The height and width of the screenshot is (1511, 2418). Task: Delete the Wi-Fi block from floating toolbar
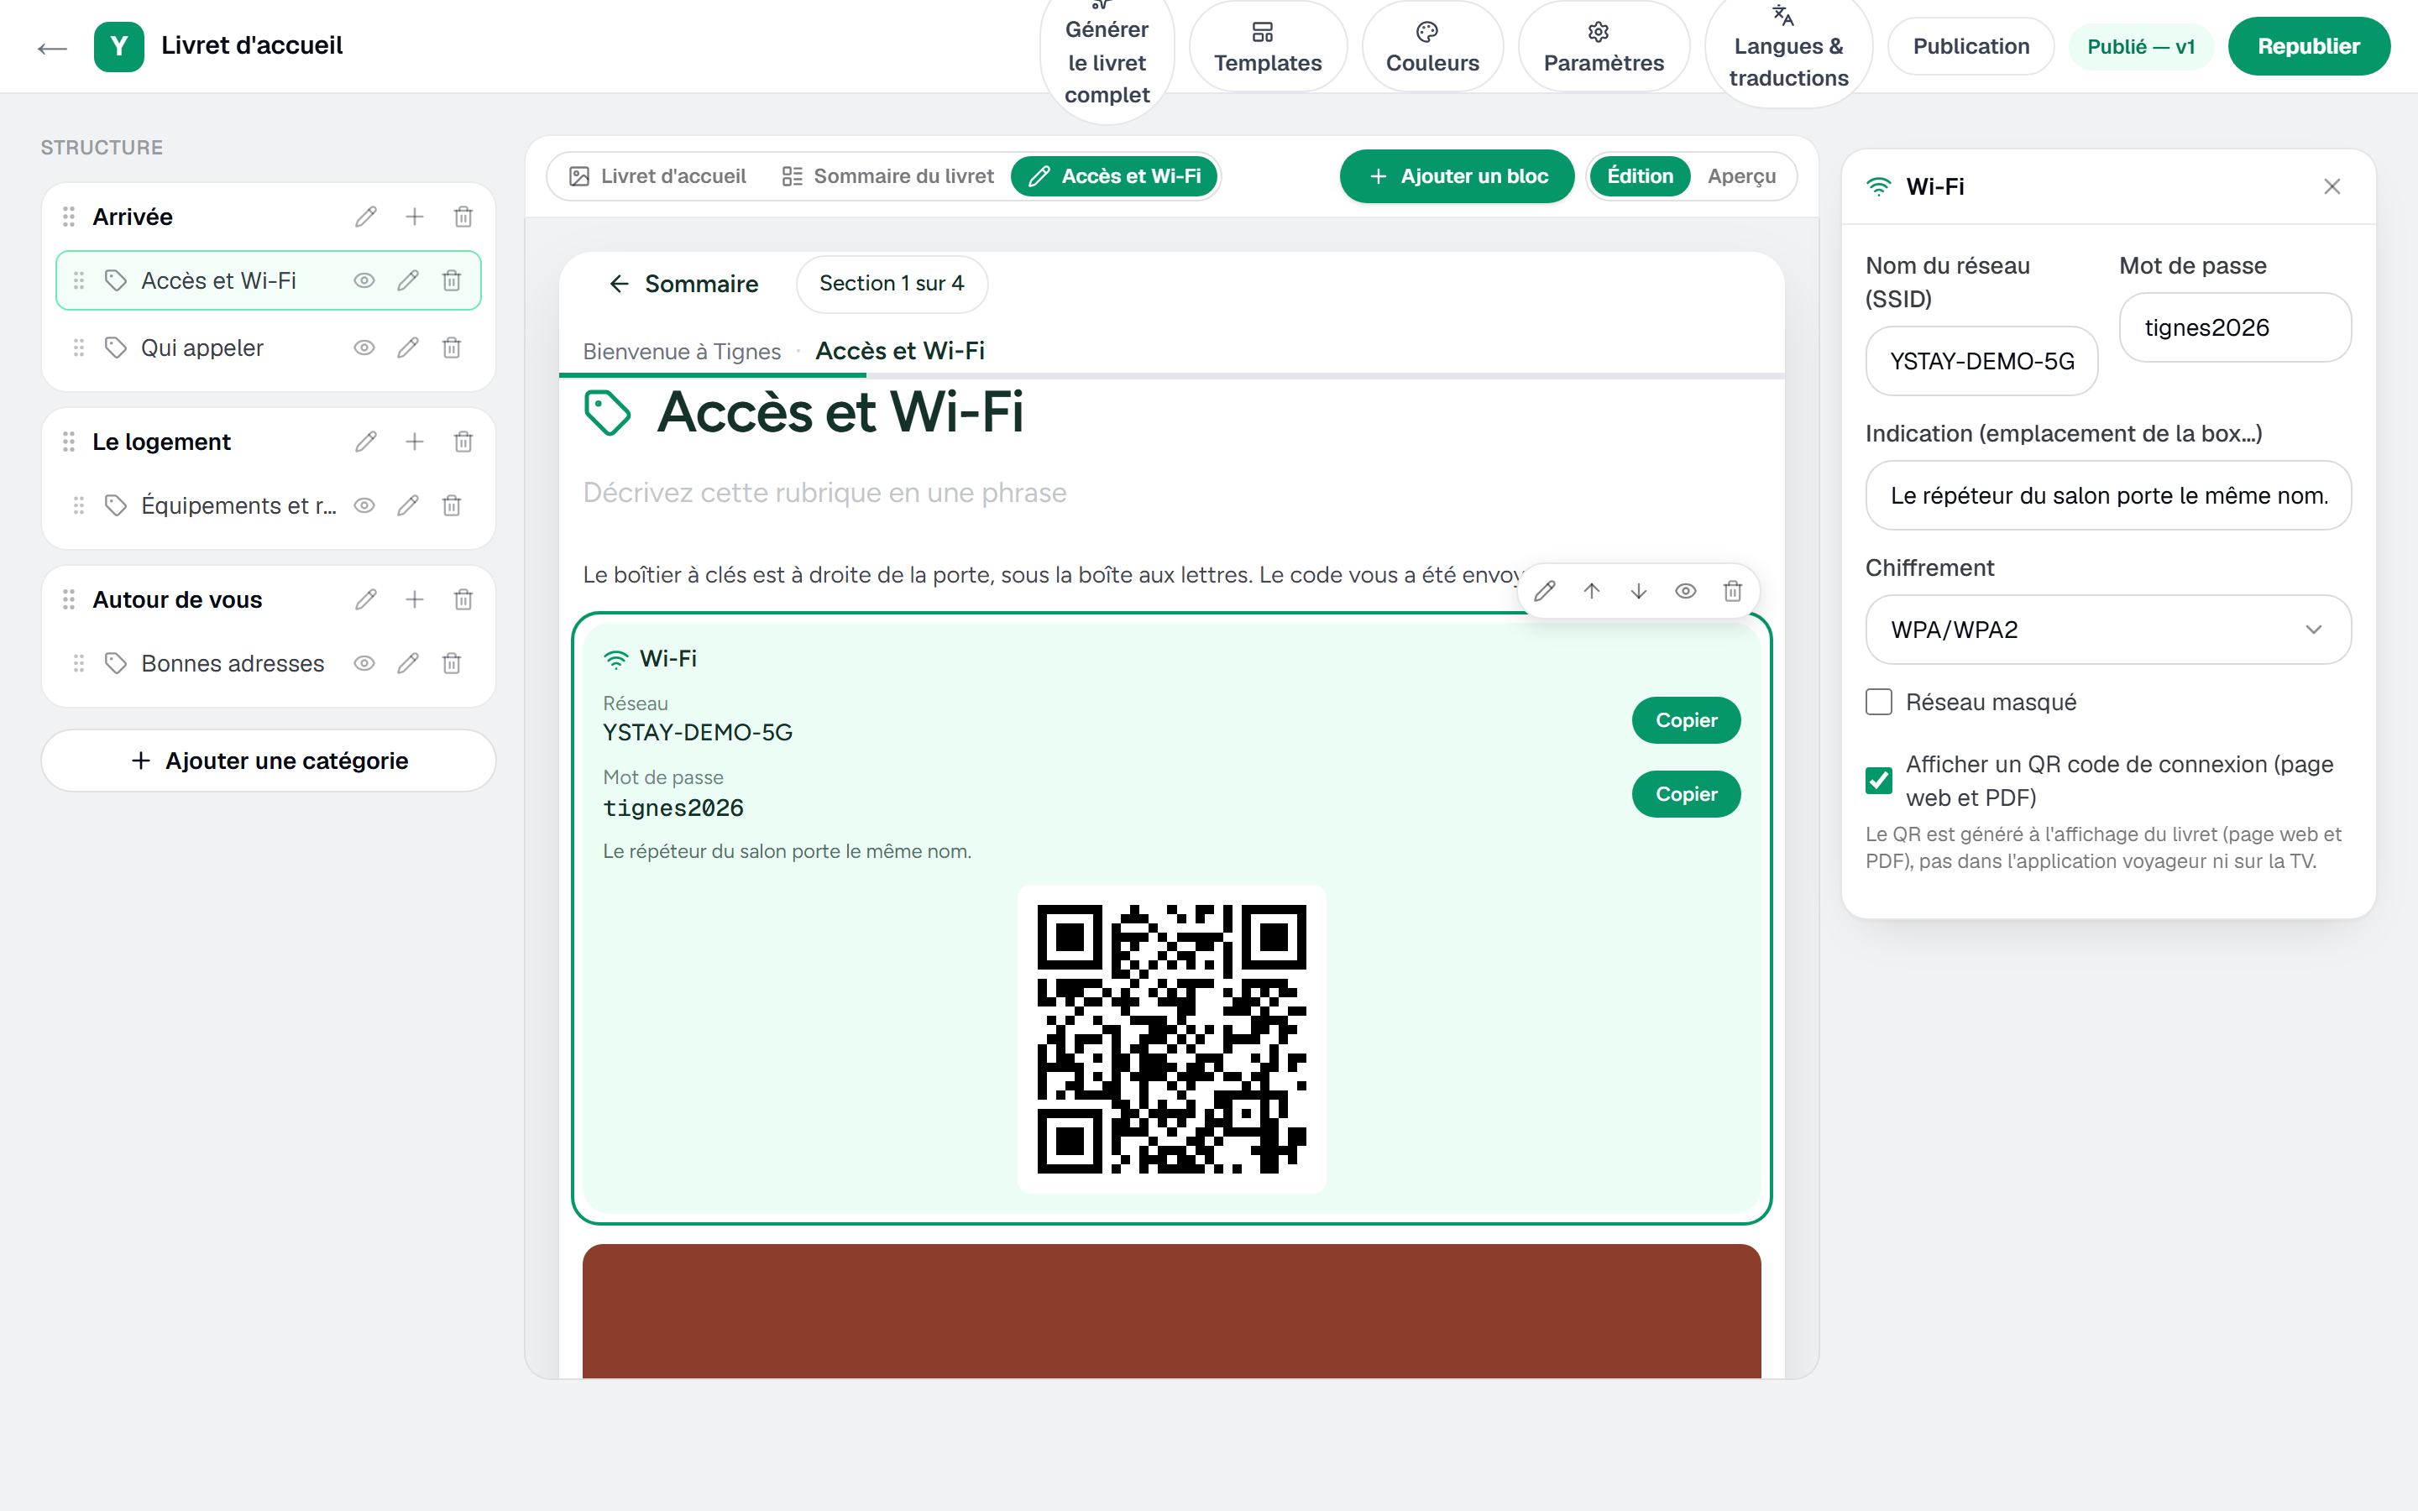(1733, 592)
